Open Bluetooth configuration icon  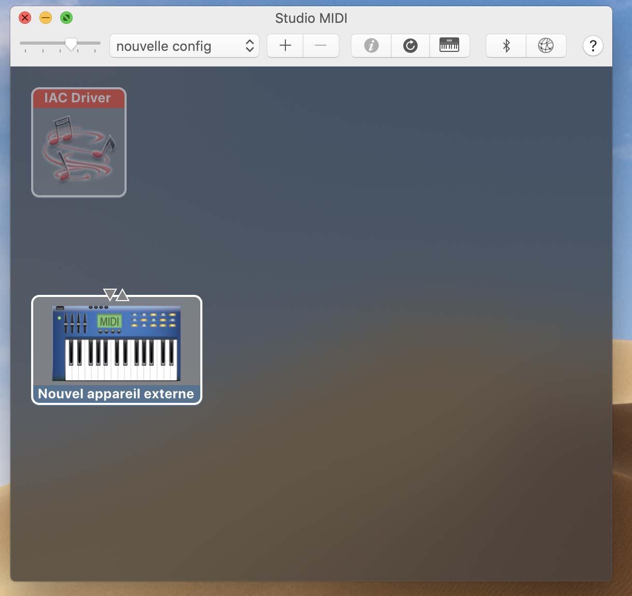506,46
